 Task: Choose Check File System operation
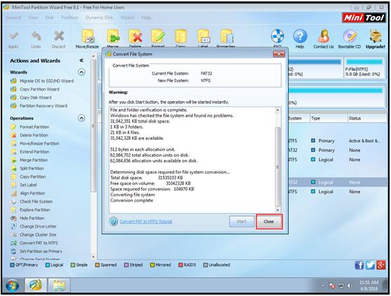(x=36, y=202)
